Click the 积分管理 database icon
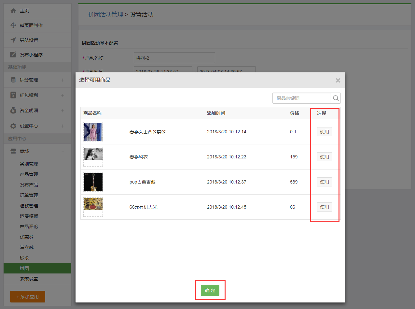This screenshot has width=415, height=309. coord(13,80)
